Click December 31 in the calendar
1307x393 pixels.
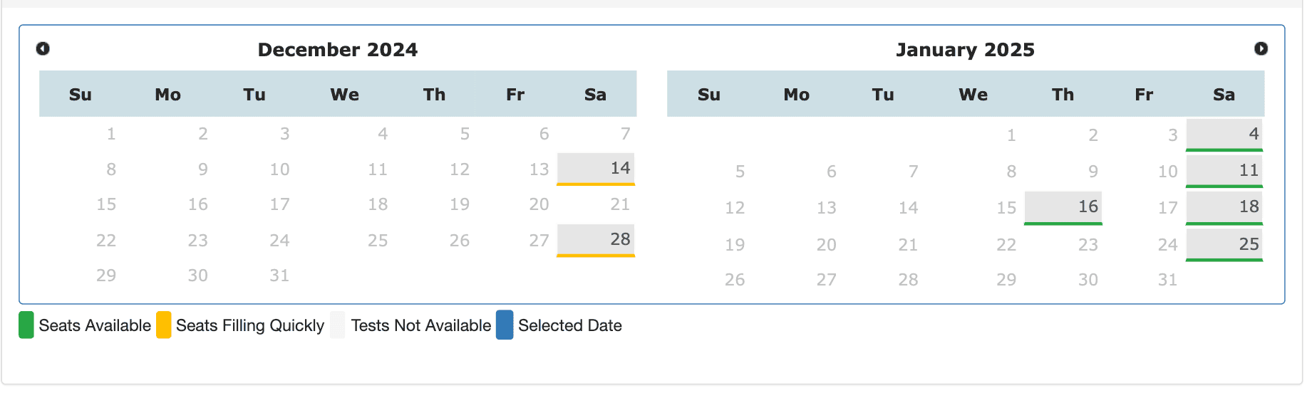click(x=279, y=276)
